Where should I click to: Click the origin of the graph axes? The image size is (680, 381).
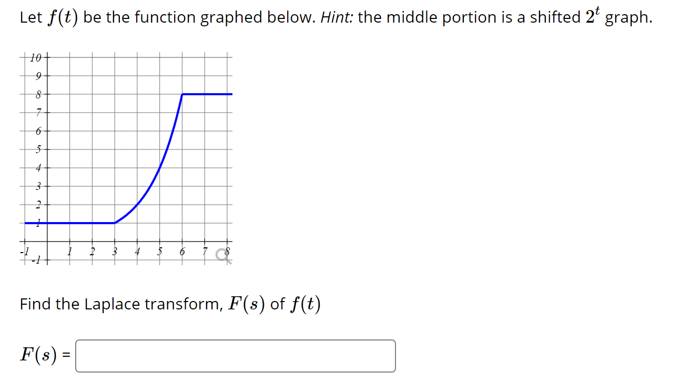point(46,241)
